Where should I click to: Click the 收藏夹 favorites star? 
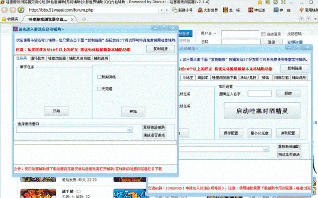(x=4, y=19)
